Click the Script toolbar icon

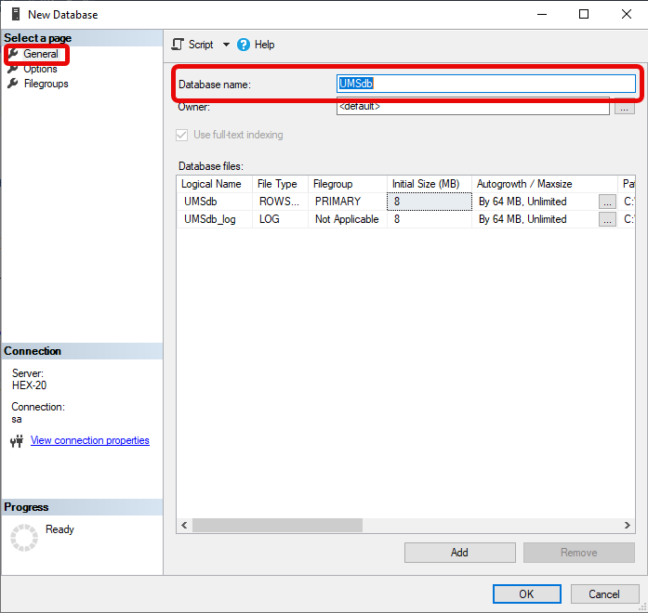click(179, 45)
